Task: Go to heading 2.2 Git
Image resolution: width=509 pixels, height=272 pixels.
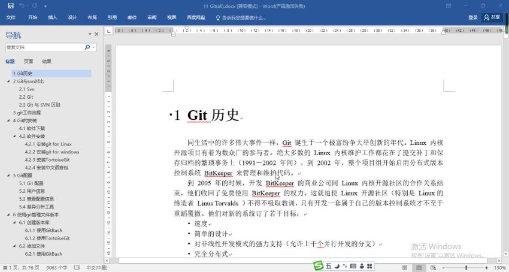Action: pos(26,97)
